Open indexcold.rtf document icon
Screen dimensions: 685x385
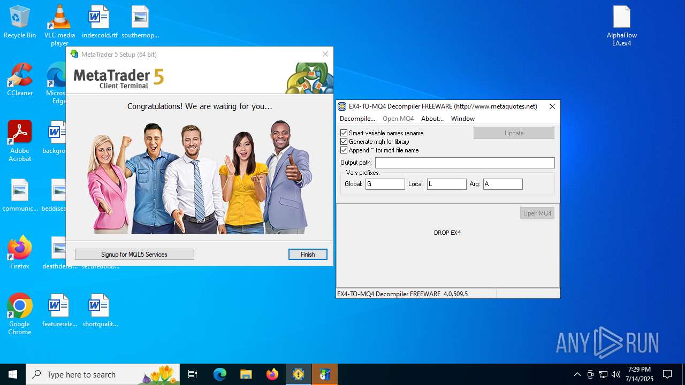pyautogui.click(x=100, y=22)
